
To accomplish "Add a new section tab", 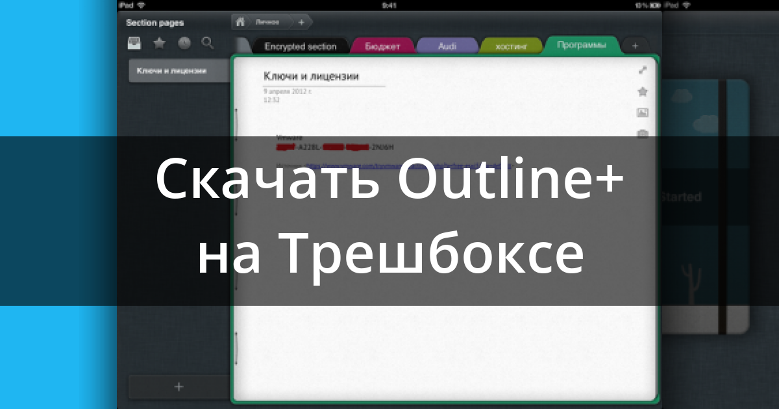I will tap(635, 46).
